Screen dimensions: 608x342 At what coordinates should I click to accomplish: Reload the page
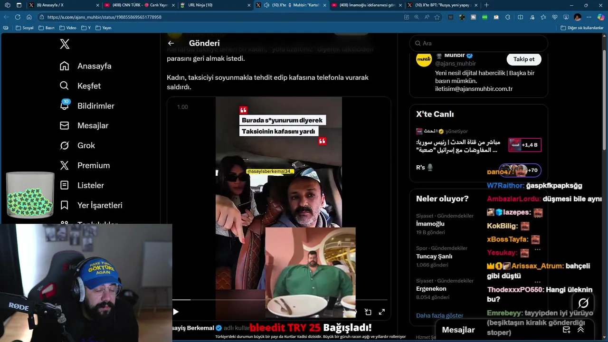tap(18, 17)
